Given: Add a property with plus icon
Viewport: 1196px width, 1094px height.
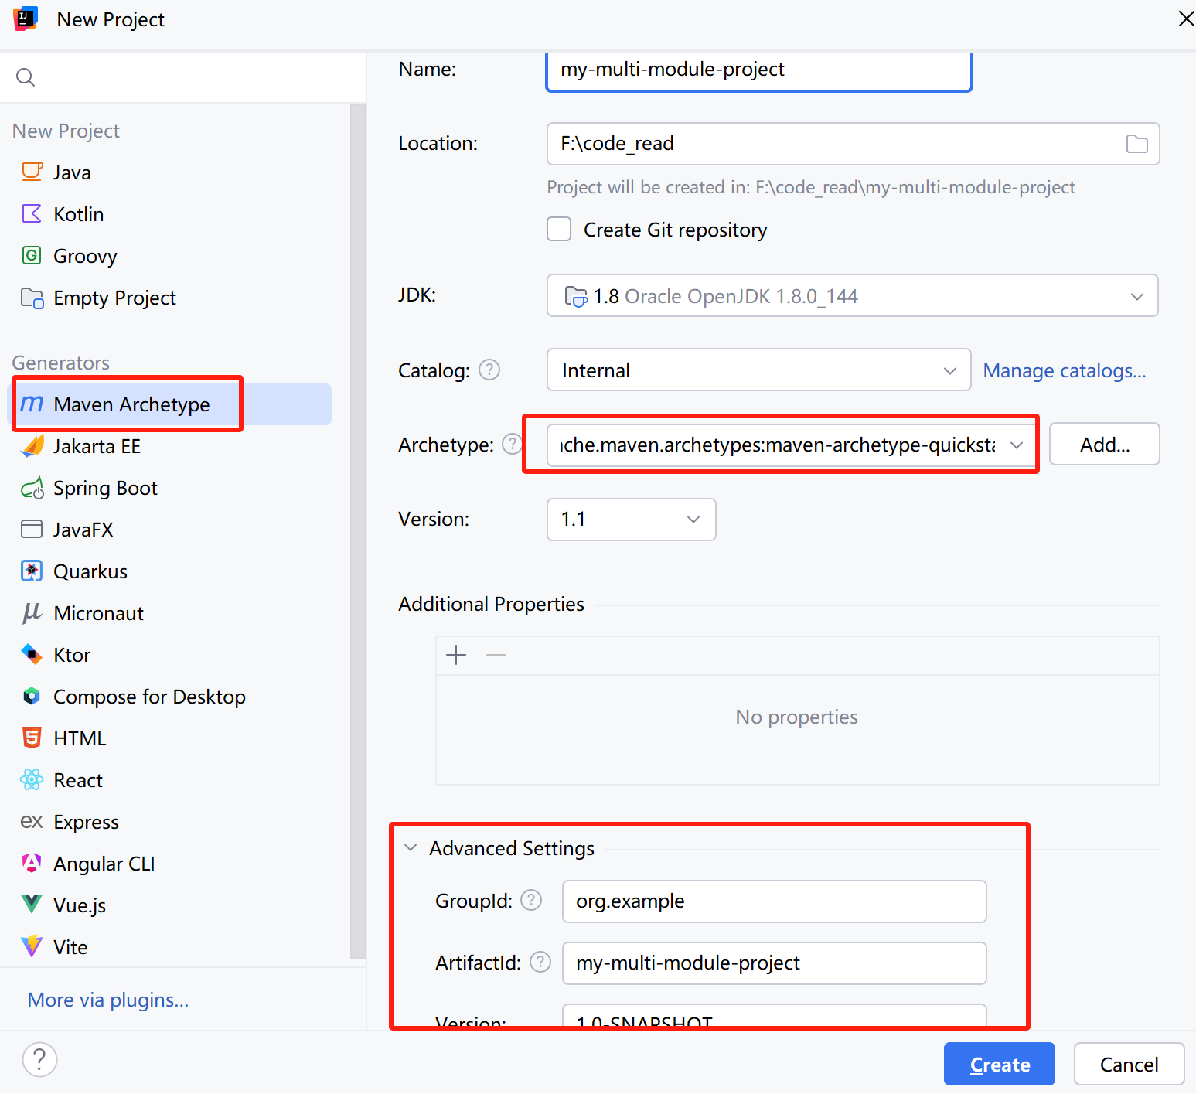Looking at the screenshot, I should 457,656.
